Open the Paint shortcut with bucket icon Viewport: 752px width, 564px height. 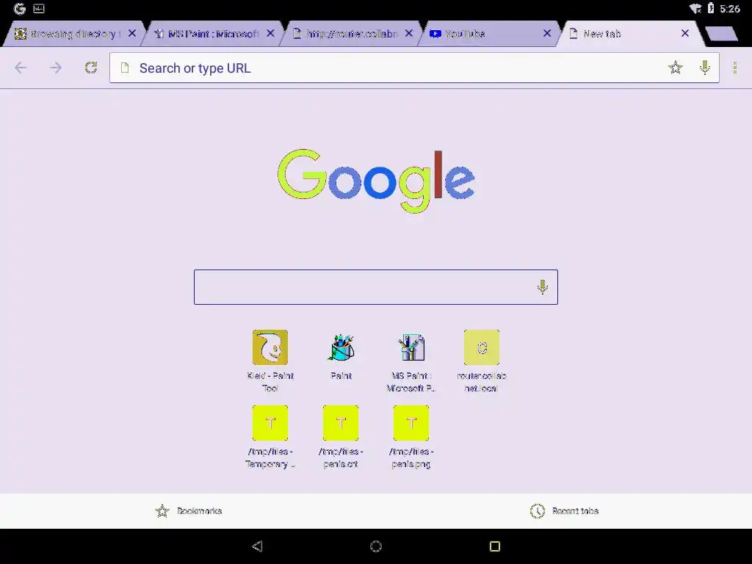tap(341, 355)
